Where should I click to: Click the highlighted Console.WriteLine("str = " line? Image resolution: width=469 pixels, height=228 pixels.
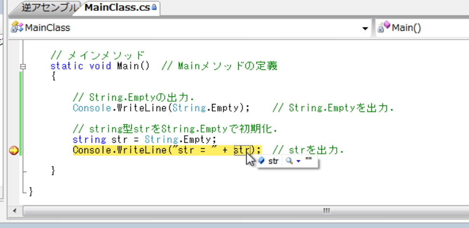click(167, 150)
